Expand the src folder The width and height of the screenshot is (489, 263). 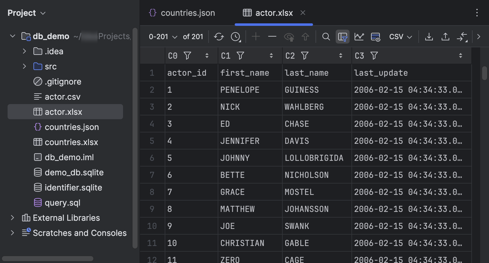(x=25, y=66)
